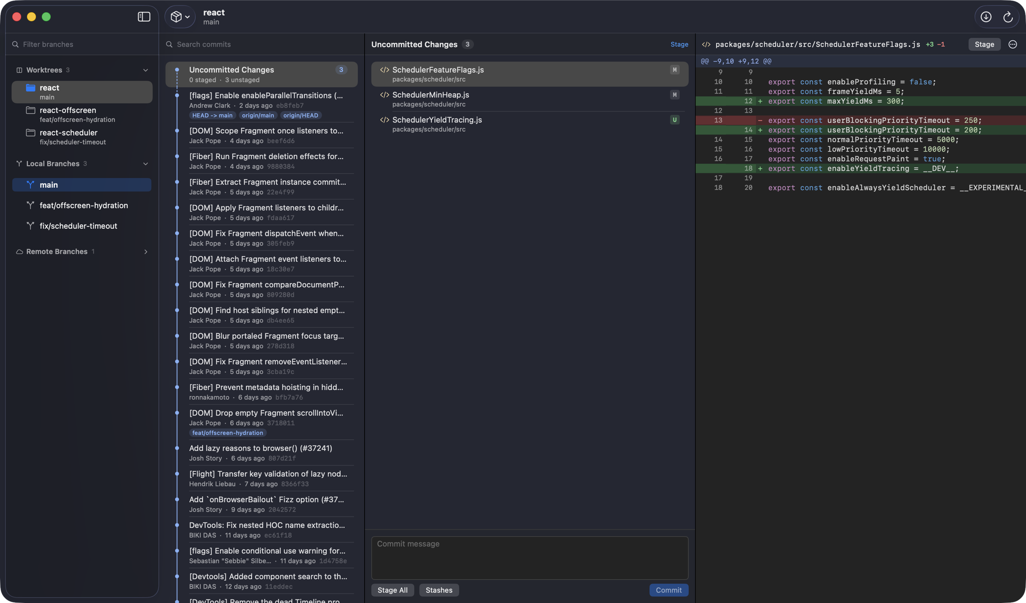1026x603 pixels.
Task: Expand the Remote Branches section
Action: tap(145, 252)
